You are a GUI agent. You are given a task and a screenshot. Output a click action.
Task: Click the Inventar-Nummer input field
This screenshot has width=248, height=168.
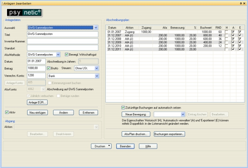62,41
